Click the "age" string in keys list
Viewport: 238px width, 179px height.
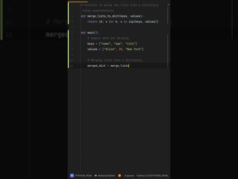pos(118,44)
